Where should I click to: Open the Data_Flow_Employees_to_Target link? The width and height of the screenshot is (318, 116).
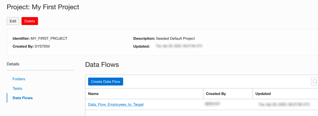116,104
